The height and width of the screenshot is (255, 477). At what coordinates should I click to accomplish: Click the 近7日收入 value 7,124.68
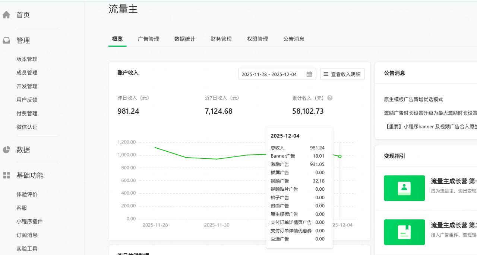[219, 111]
